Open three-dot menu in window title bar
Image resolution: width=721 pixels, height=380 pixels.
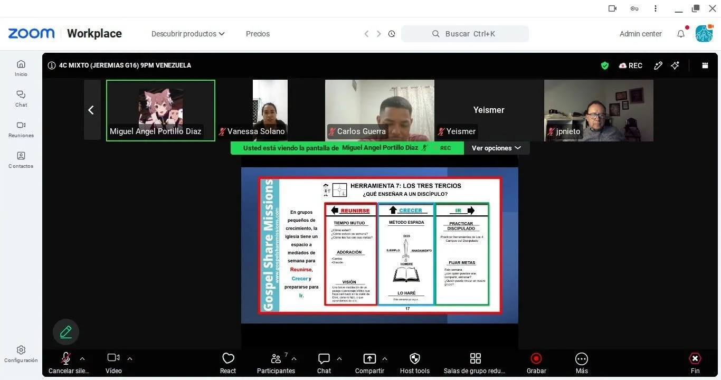(x=656, y=8)
